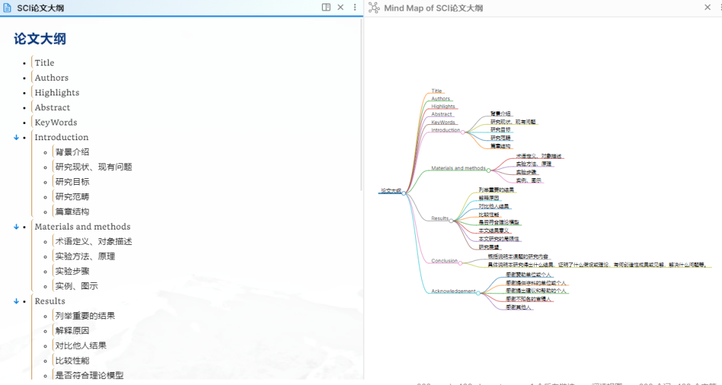This screenshot has width=722, height=385.
Task: Click the Title node in mind map
Action: 437,91
